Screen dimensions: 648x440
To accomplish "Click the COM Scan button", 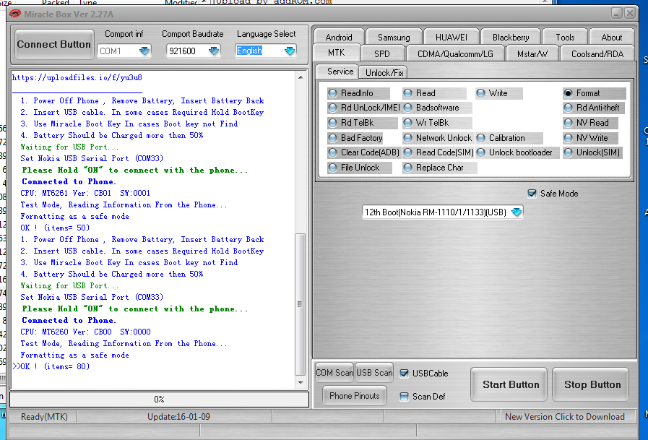I will 334,373.
